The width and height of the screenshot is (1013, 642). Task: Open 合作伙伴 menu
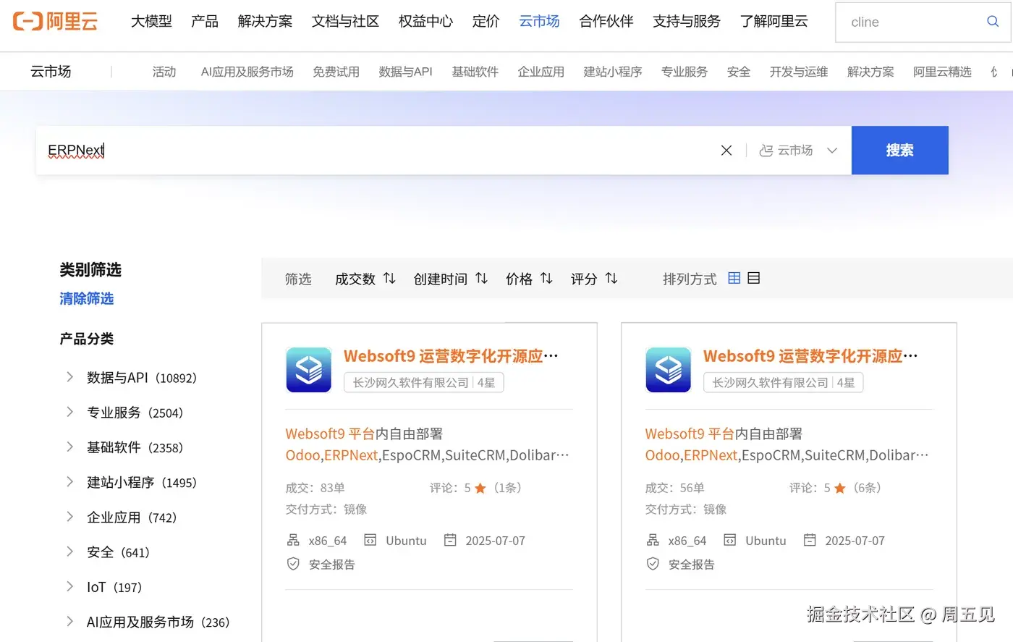point(606,21)
